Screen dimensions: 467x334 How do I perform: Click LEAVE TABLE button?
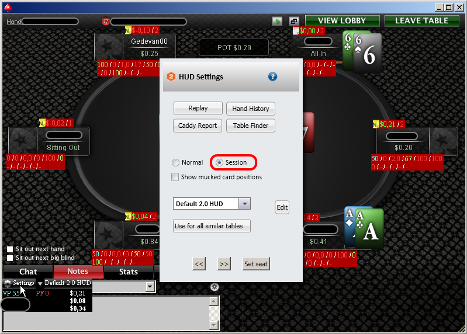pyautogui.click(x=422, y=21)
